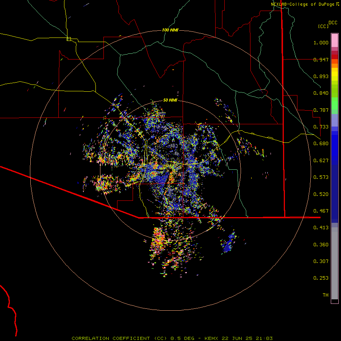Select the 0.680 legend value

coord(321,144)
